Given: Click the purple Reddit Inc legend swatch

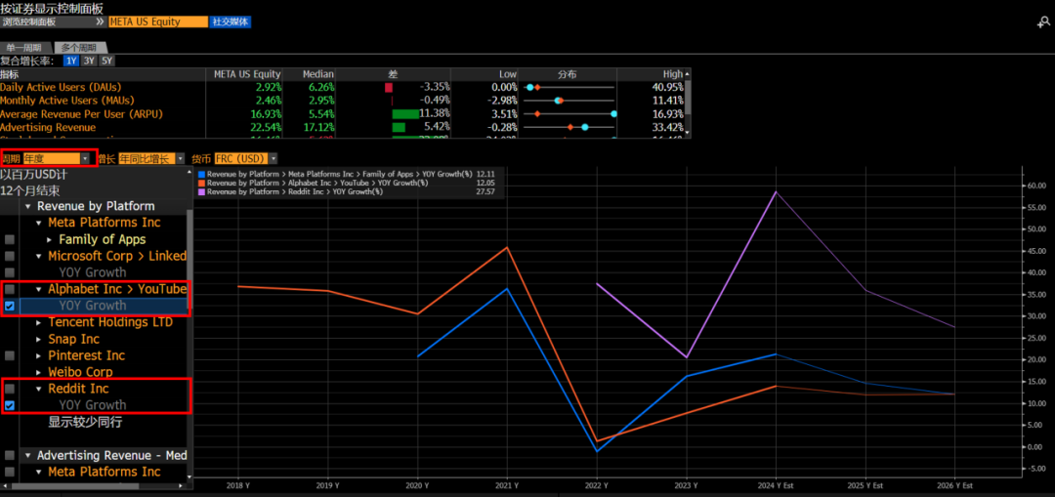Looking at the screenshot, I should (x=202, y=191).
